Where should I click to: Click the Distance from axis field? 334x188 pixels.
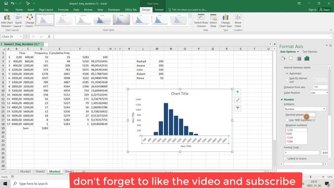[x=320, y=87]
